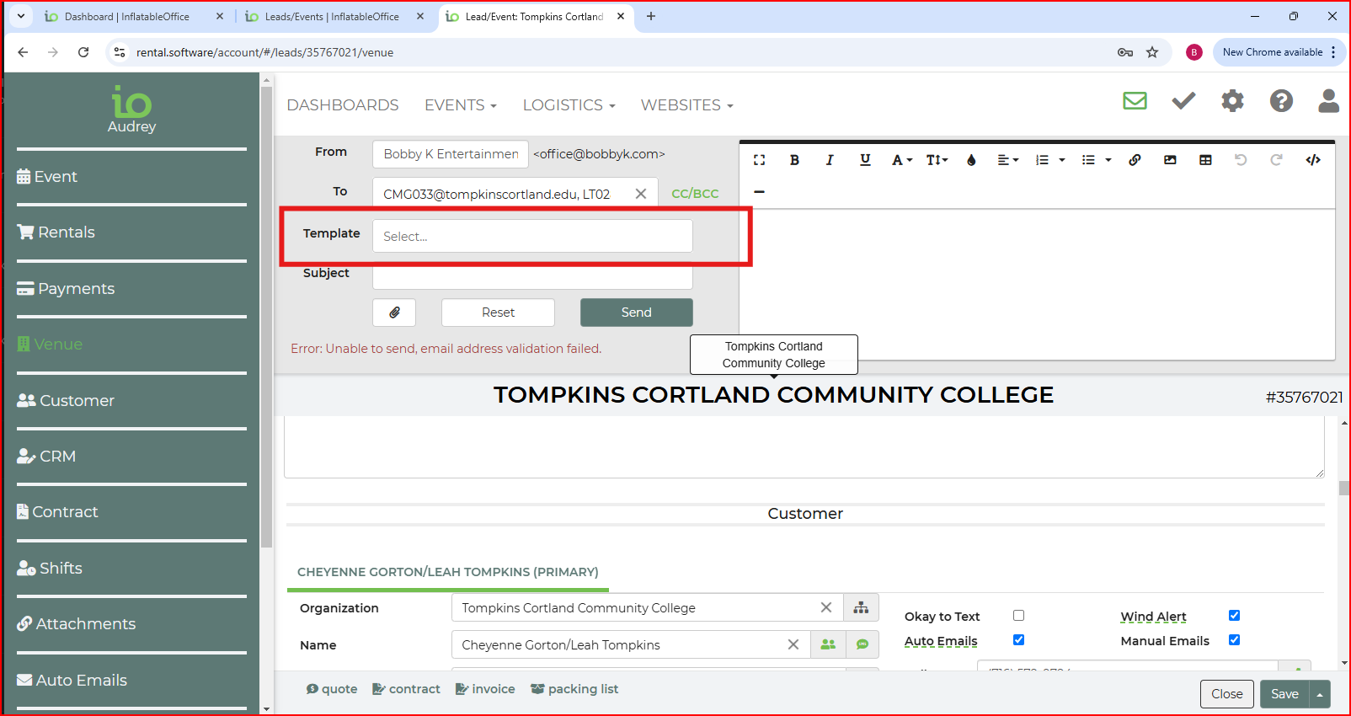This screenshot has width=1351, height=716.
Task: Insert a hyperlink with the link icon
Action: coord(1135,160)
